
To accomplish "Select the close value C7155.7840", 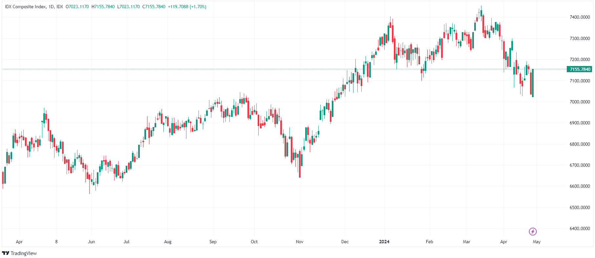I will 154,7.
